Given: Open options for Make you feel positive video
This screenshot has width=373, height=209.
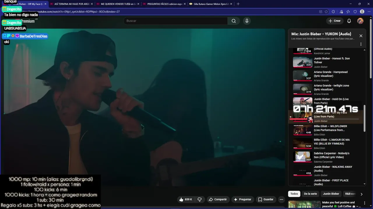Looking at the screenshot, I should [365, 203].
